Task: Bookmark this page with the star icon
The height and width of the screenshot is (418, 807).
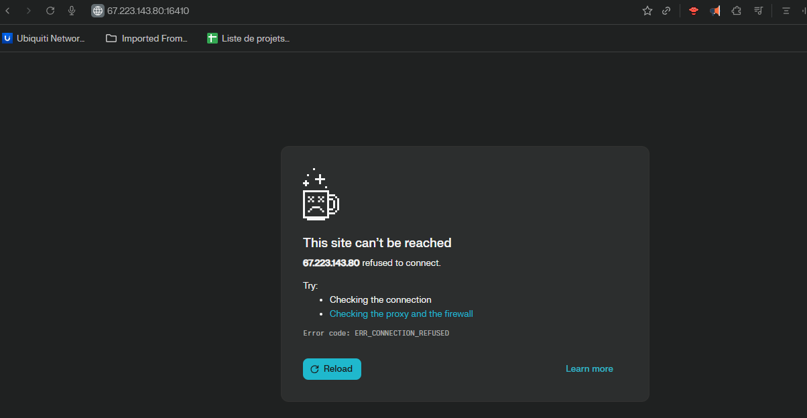Action: [x=647, y=11]
